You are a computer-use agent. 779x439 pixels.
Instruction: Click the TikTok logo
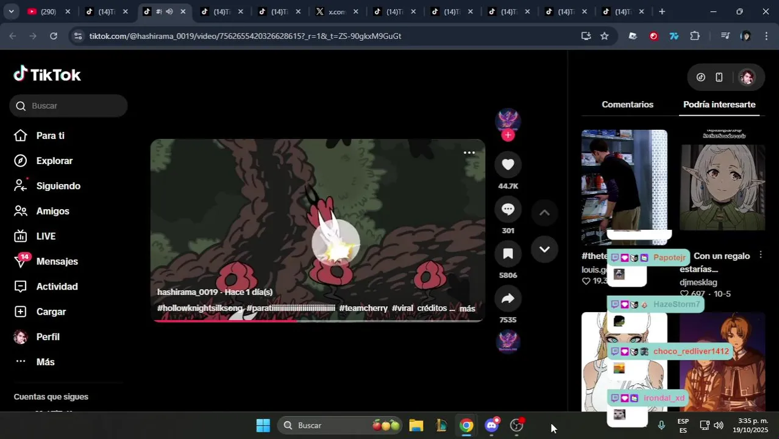(x=47, y=74)
